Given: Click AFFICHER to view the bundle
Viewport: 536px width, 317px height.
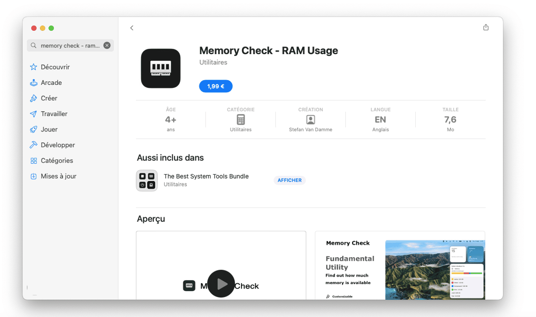Looking at the screenshot, I should pos(290,180).
